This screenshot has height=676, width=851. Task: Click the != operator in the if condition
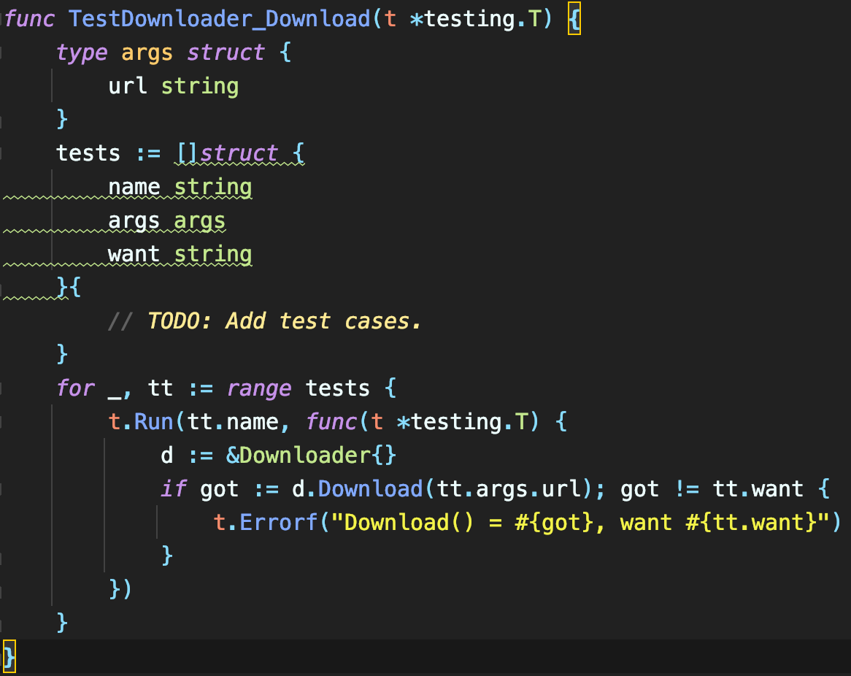coord(687,488)
